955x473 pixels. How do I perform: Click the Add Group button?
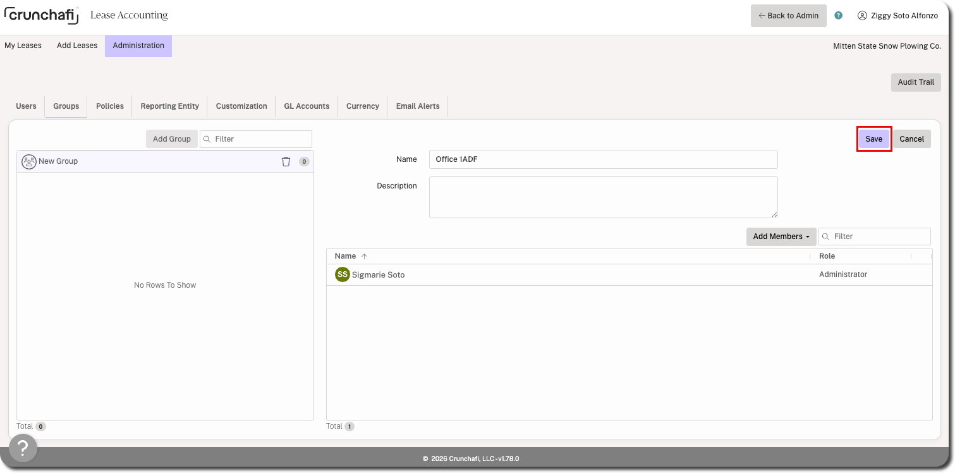172,139
